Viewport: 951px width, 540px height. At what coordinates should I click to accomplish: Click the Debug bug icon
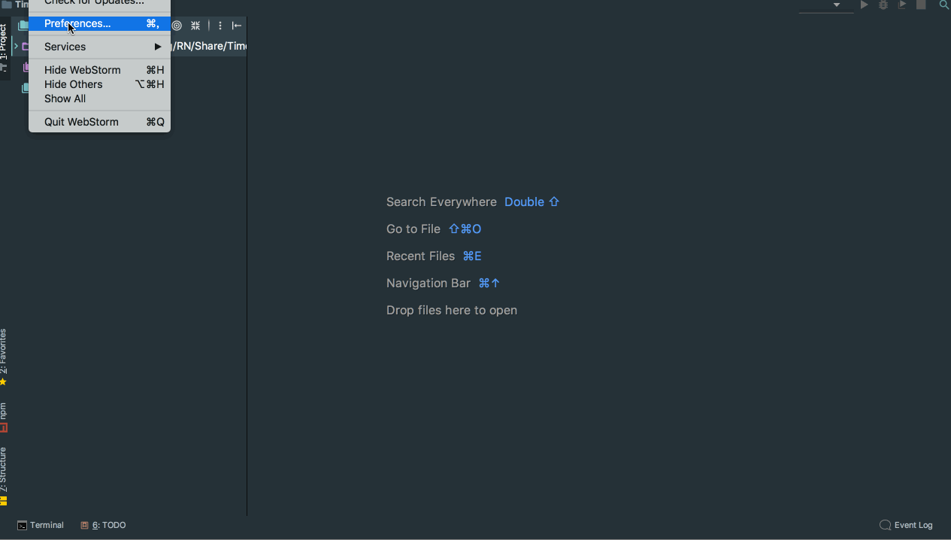point(883,5)
